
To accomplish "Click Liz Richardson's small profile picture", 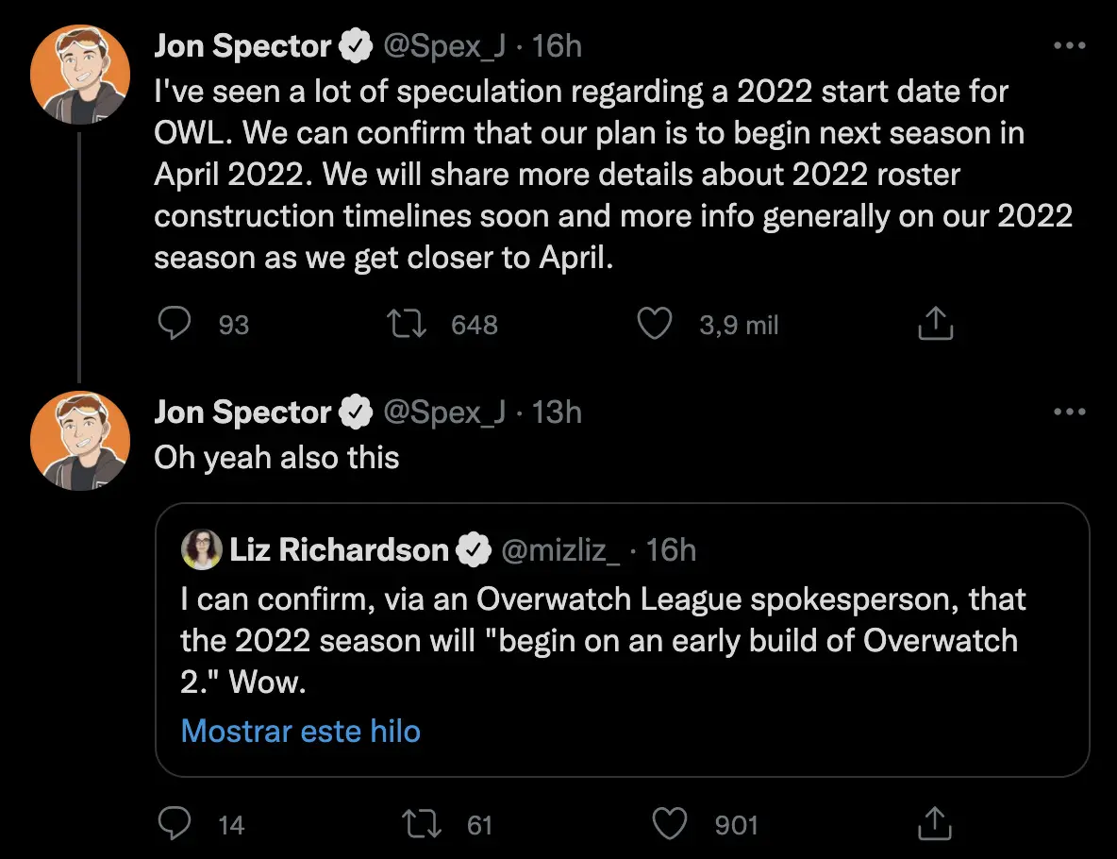I will [x=202, y=549].
